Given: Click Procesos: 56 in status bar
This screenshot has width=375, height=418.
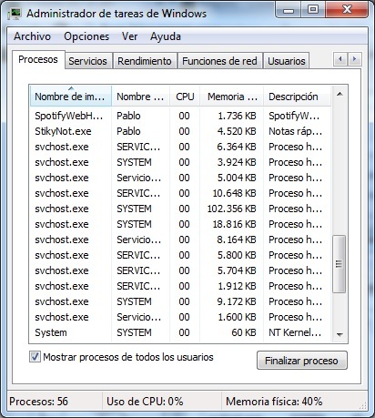Looking at the screenshot, I should [x=38, y=402].
